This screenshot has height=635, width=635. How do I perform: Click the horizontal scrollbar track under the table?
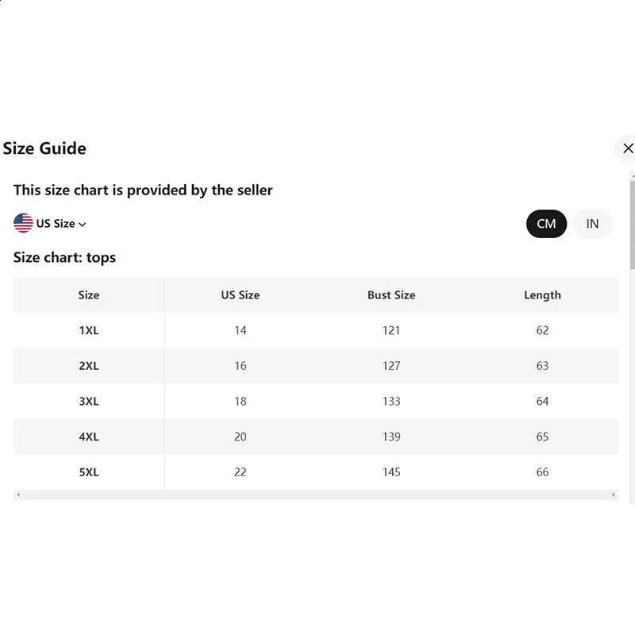coord(316,495)
